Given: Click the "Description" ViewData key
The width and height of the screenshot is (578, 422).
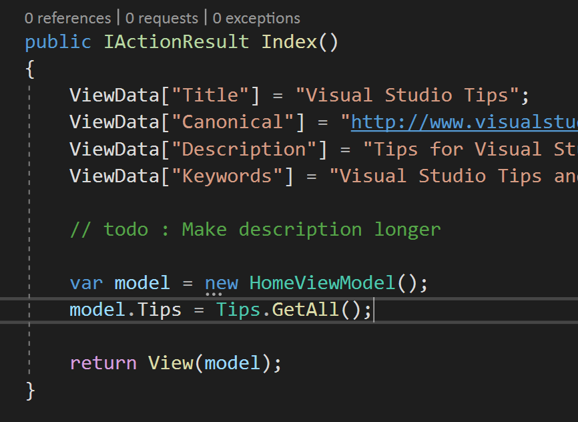Looking at the screenshot, I should point(244,150).
